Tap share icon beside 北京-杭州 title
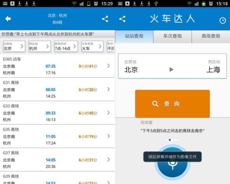The image size is (230, 184). point(105,19)
